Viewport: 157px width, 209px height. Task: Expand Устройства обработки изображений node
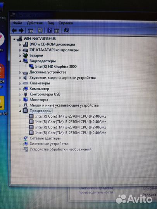click(21, 149)
